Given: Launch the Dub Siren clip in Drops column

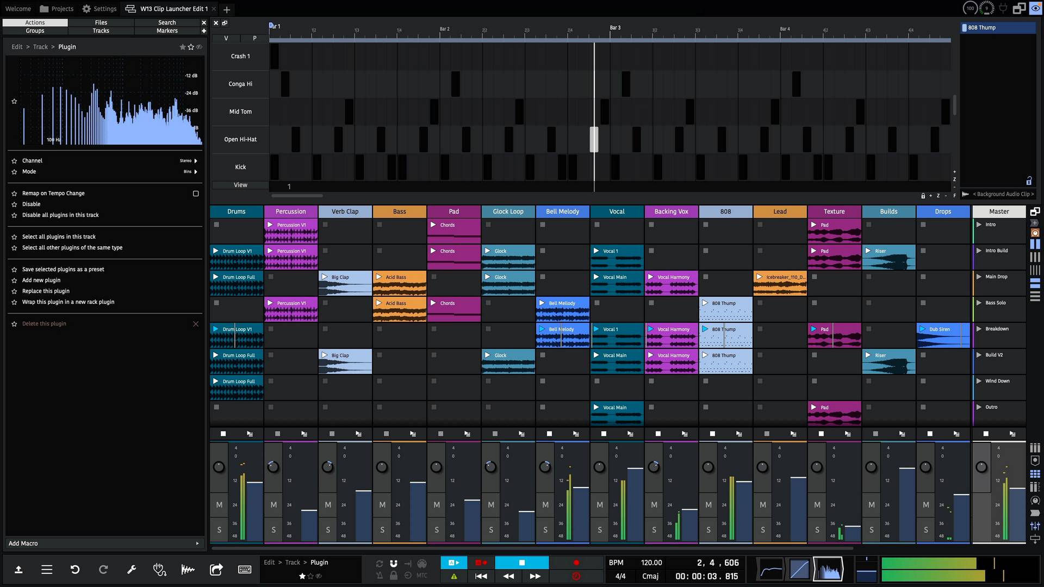Looking at the screenshot, I should [x=923, y=329].
